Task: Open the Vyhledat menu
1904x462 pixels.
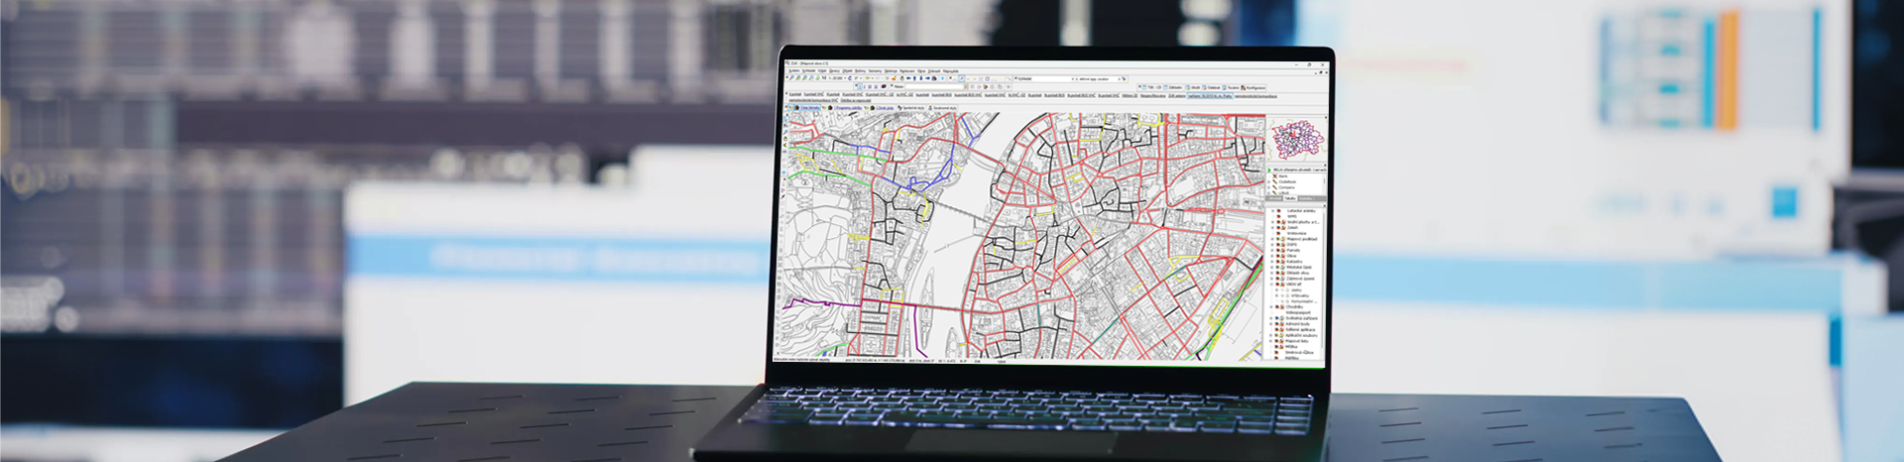Action: (x=808, y=71)
